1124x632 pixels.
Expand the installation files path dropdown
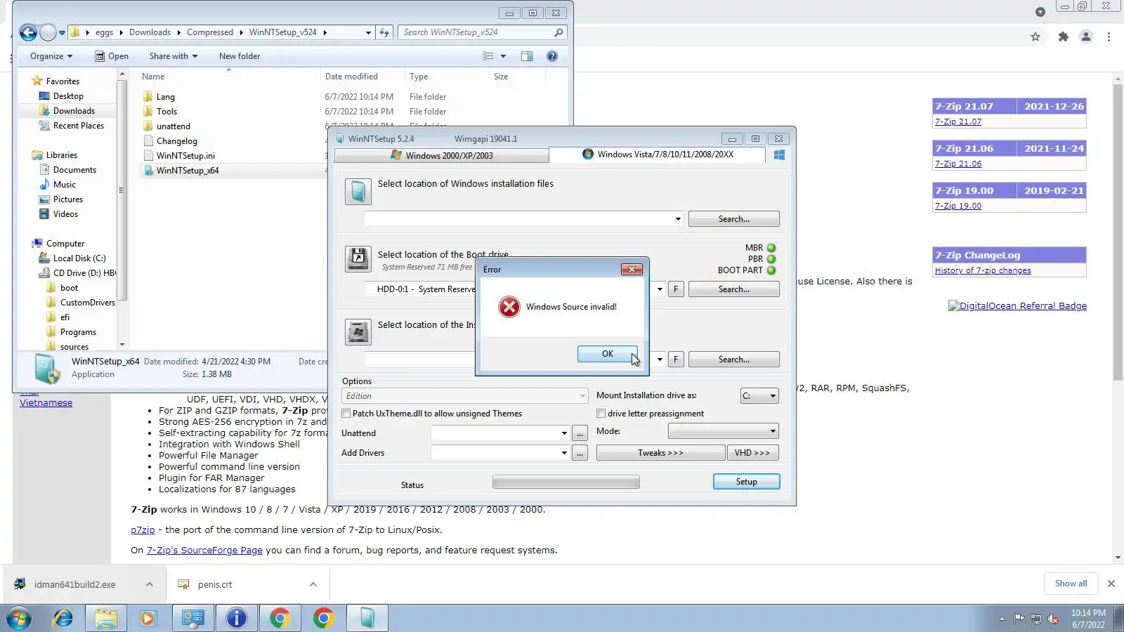(678, 219)
